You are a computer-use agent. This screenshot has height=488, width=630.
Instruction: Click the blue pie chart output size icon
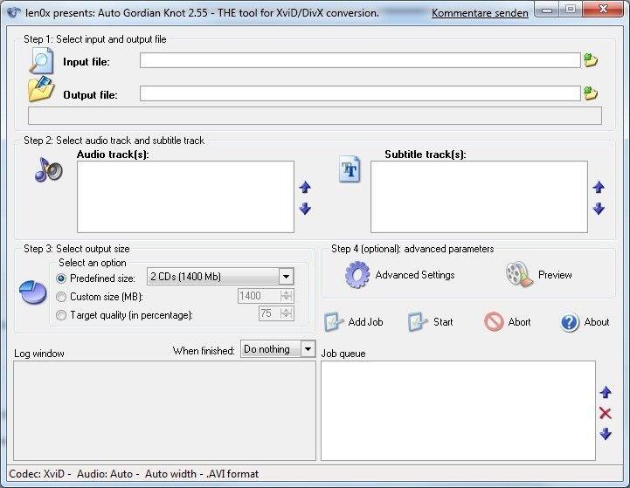pos(33,292)
